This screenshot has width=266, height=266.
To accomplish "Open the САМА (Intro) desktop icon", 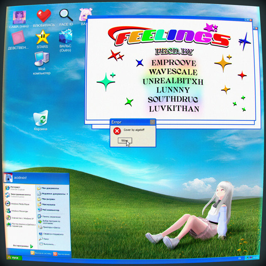I will coord(19,20).
